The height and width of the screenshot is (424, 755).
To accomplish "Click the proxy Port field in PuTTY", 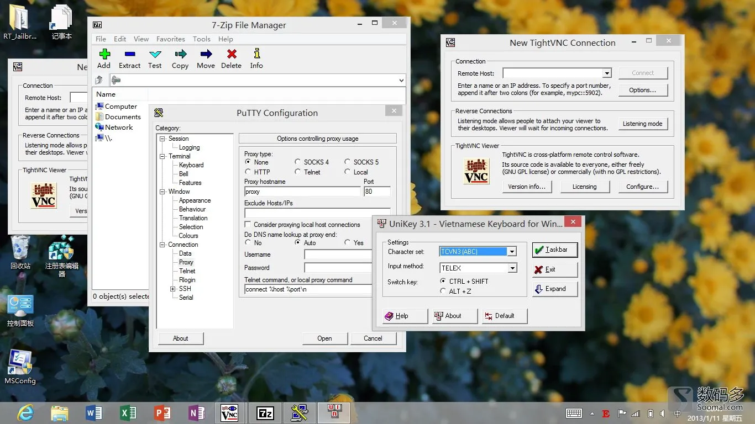I will click(x=377, y=192).
